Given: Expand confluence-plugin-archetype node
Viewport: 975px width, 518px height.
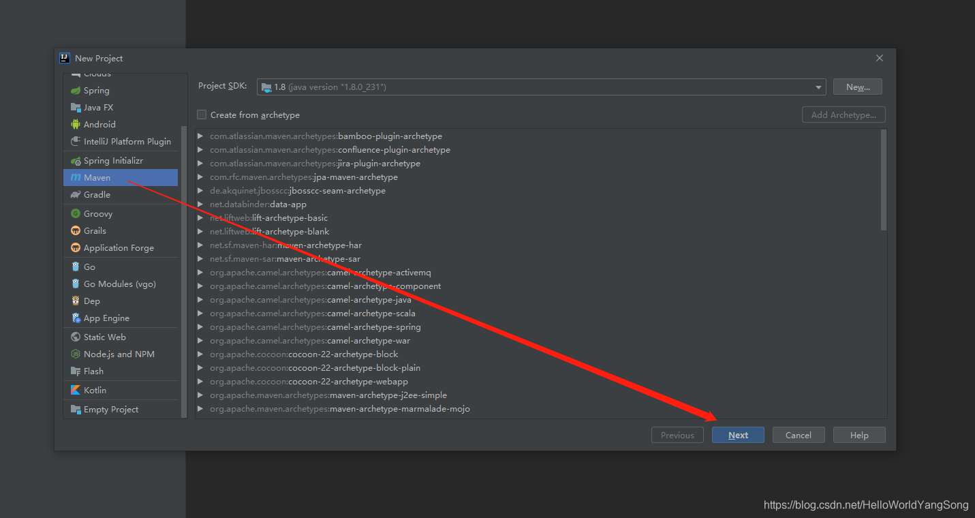Looking at the screenshot, I should pos(200,150).
